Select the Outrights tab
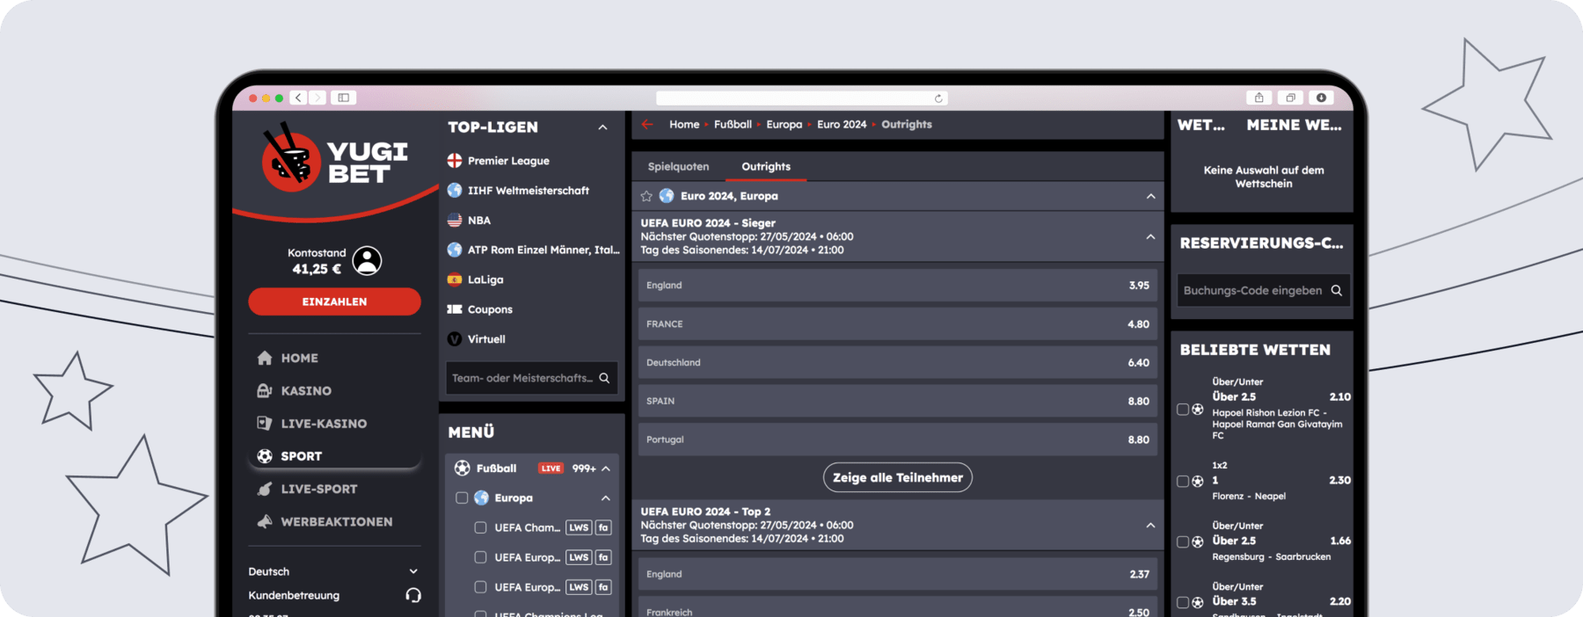 click(766, 166)
